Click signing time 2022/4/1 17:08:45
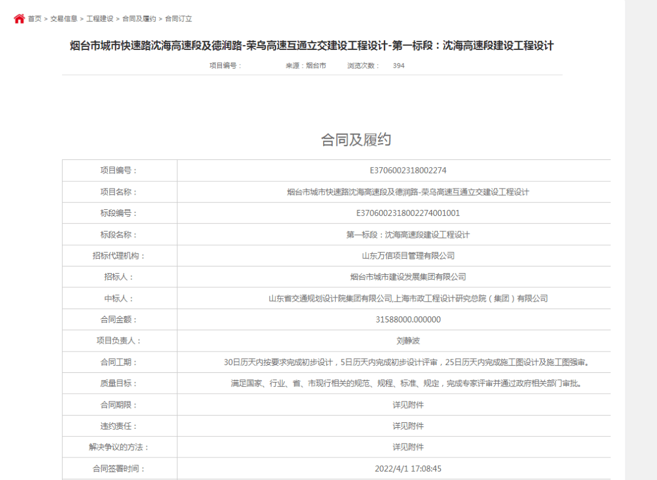 tap(408, 468)
